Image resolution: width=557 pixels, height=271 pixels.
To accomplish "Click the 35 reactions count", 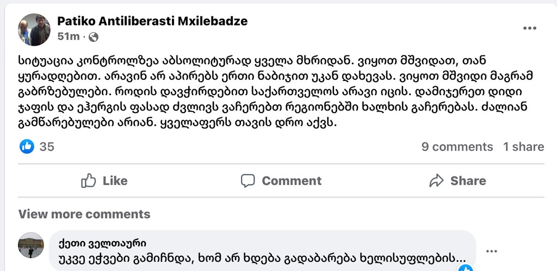I will coord(47,147).
